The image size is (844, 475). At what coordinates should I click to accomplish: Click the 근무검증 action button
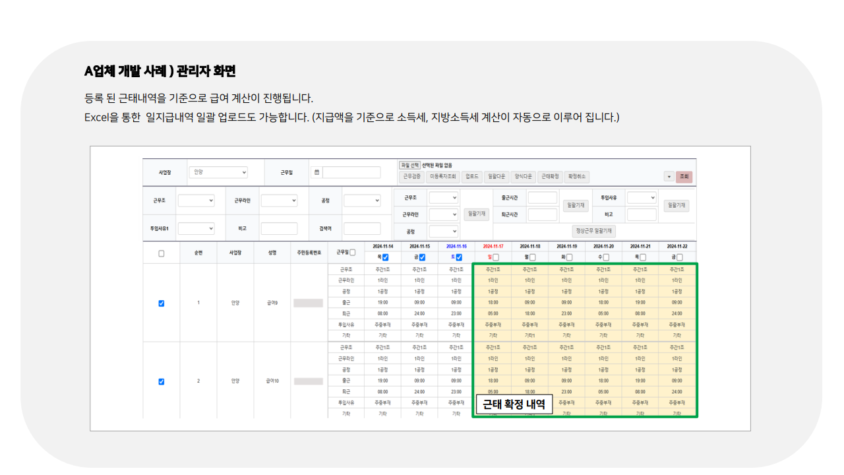[x=413, y=175]
